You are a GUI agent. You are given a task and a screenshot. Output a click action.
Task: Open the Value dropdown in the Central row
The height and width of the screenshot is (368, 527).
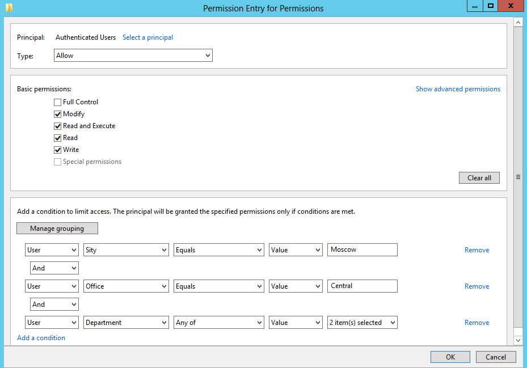[296, 286]
